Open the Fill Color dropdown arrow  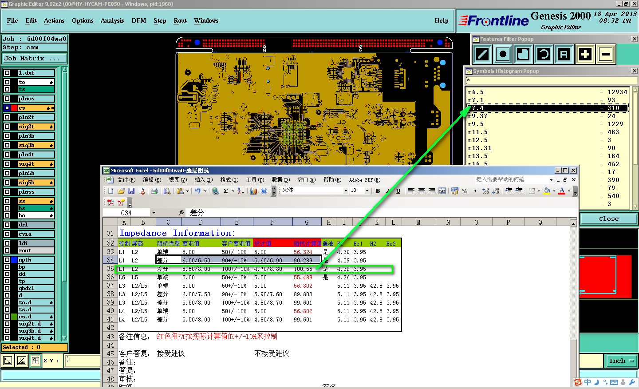(554, 191)
